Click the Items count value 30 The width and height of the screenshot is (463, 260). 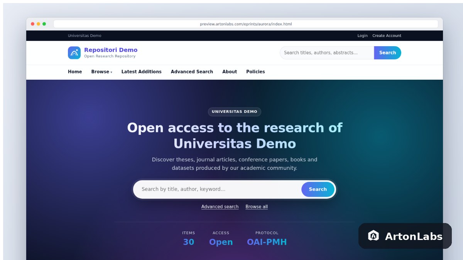[189, 242]
